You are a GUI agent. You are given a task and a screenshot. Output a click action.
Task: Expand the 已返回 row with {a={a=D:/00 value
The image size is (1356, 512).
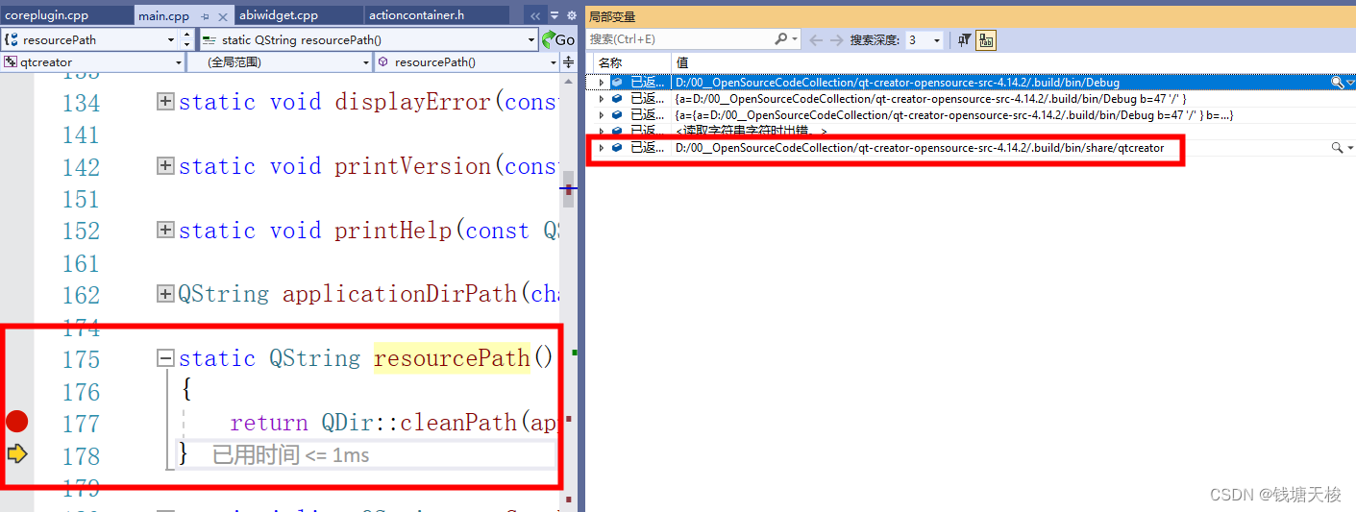click(602, 115)
